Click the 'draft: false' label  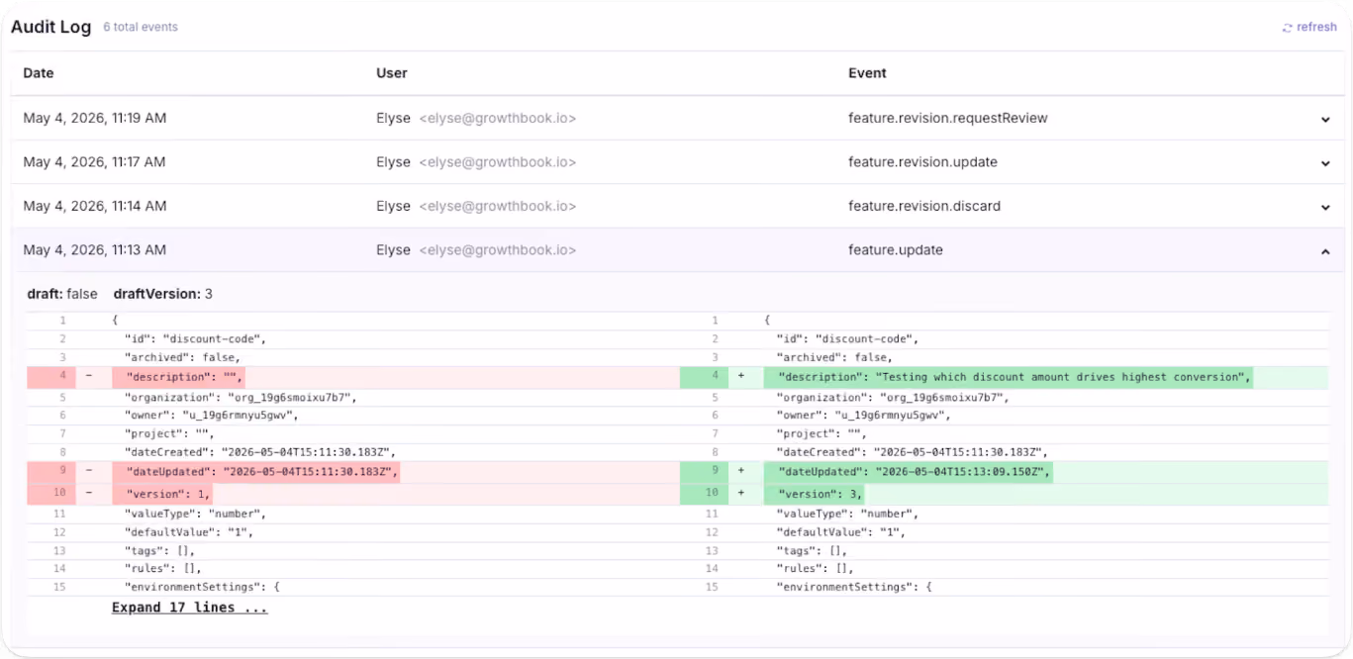62,294
